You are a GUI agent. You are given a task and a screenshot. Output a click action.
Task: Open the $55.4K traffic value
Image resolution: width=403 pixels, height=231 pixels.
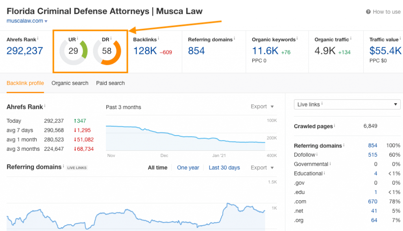(385, 51)
